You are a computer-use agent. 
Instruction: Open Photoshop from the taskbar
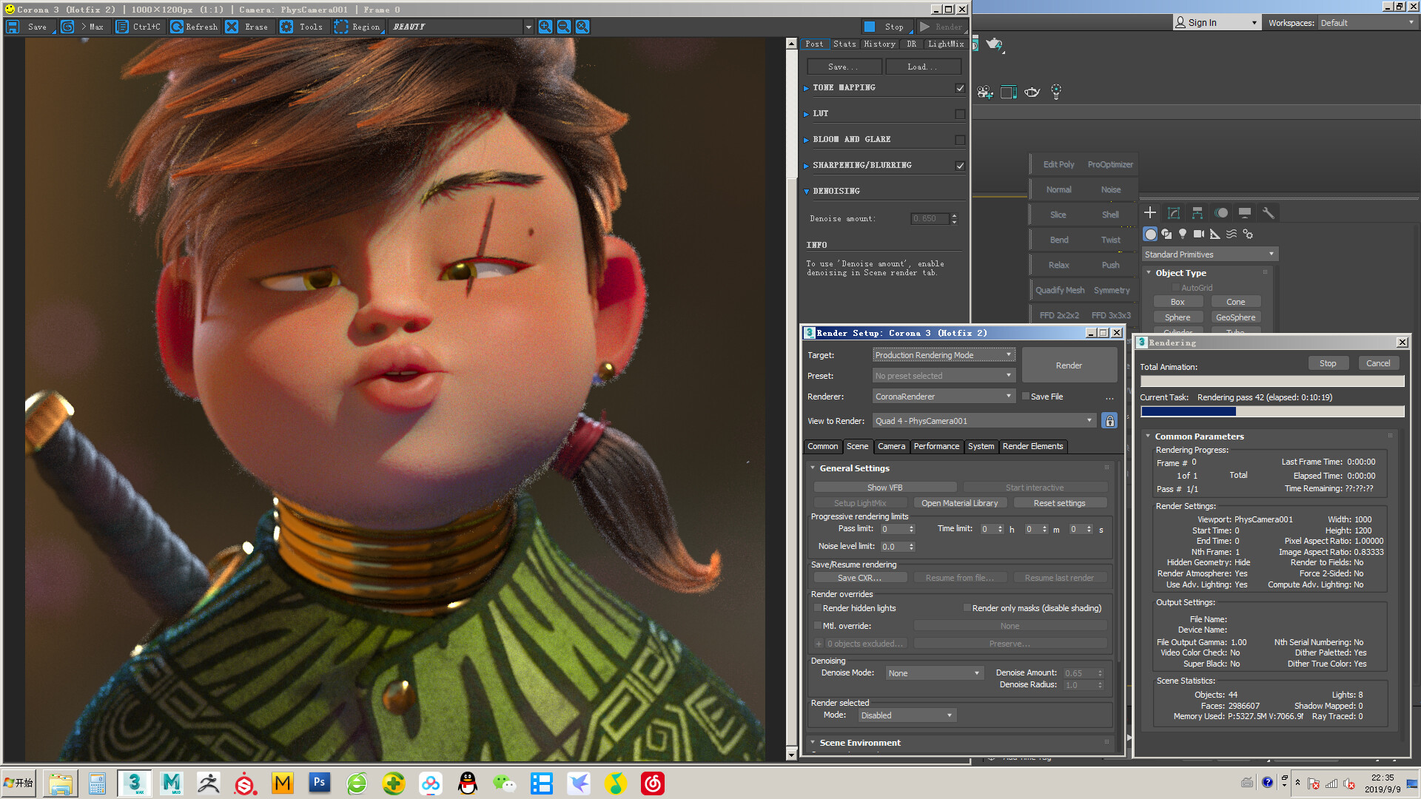[x=319, y=783]
